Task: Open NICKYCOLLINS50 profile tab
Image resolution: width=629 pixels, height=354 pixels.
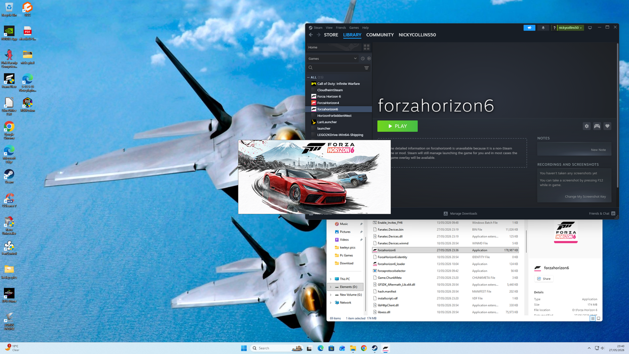Action: coord(417,35)
